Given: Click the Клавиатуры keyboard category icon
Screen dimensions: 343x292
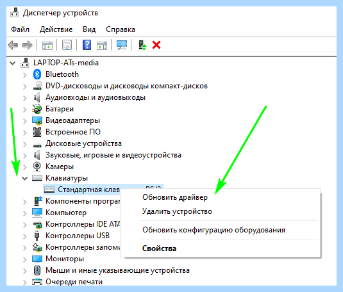Looking at the screenshot, I should 37,178.
